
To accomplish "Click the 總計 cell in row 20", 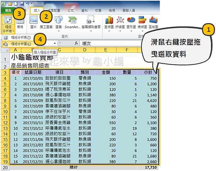I will coord(73,167).
